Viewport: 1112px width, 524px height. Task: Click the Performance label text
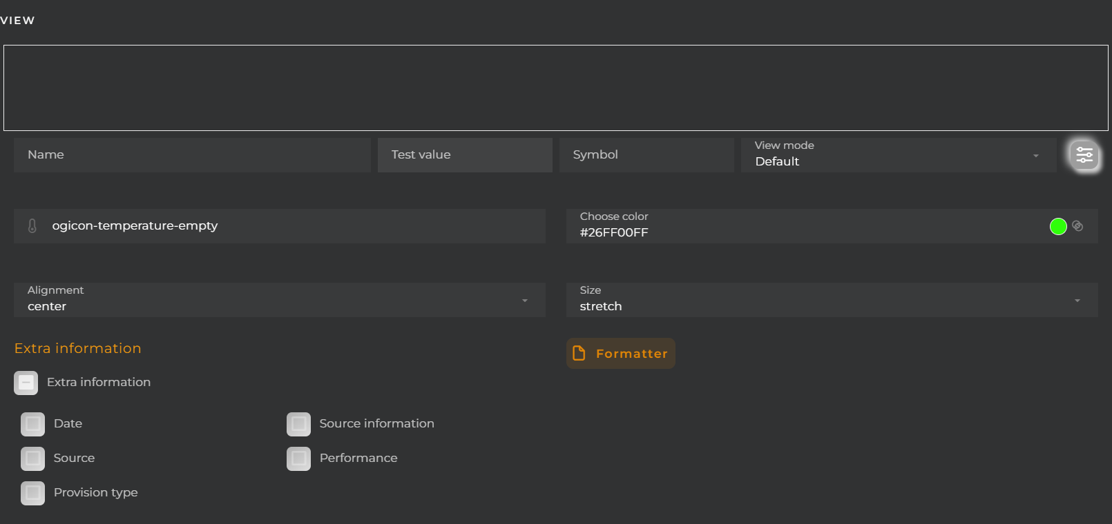point(358,458)
